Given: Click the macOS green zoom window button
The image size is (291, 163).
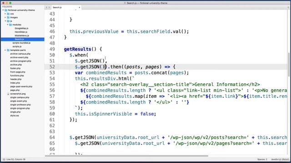Looking at the screenshot, I should click(x=10, y=3).
